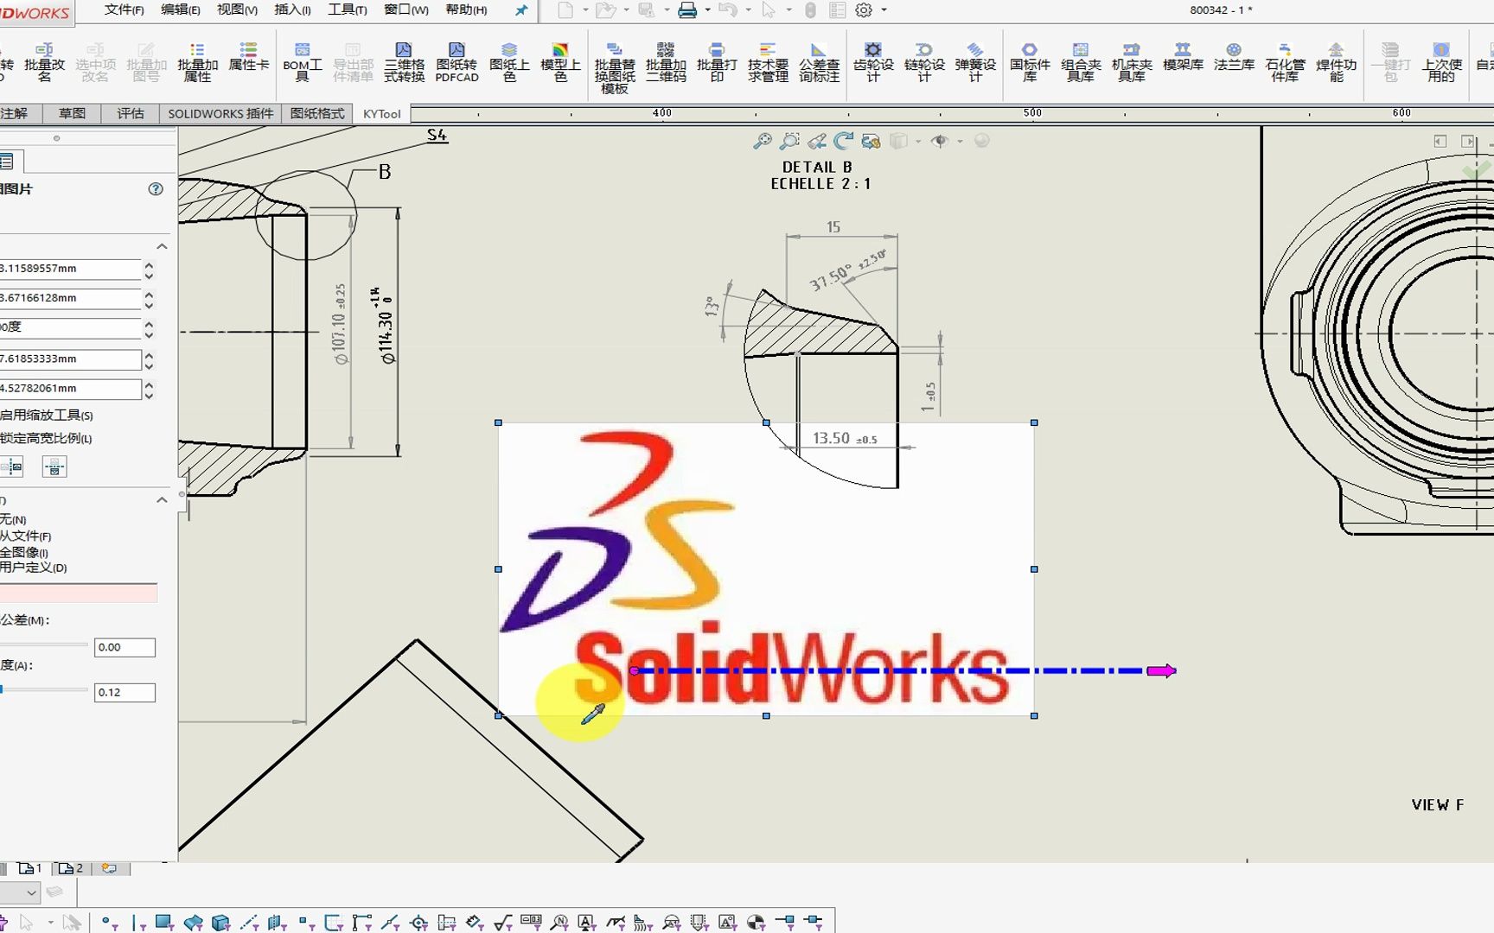Click the Zoom to Area view icon
This screenshot has width=1494, height=933.
789,141
